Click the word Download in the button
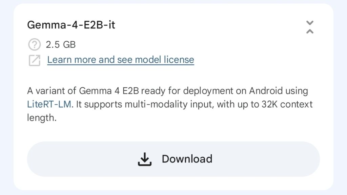 click(x=187, y=159)
